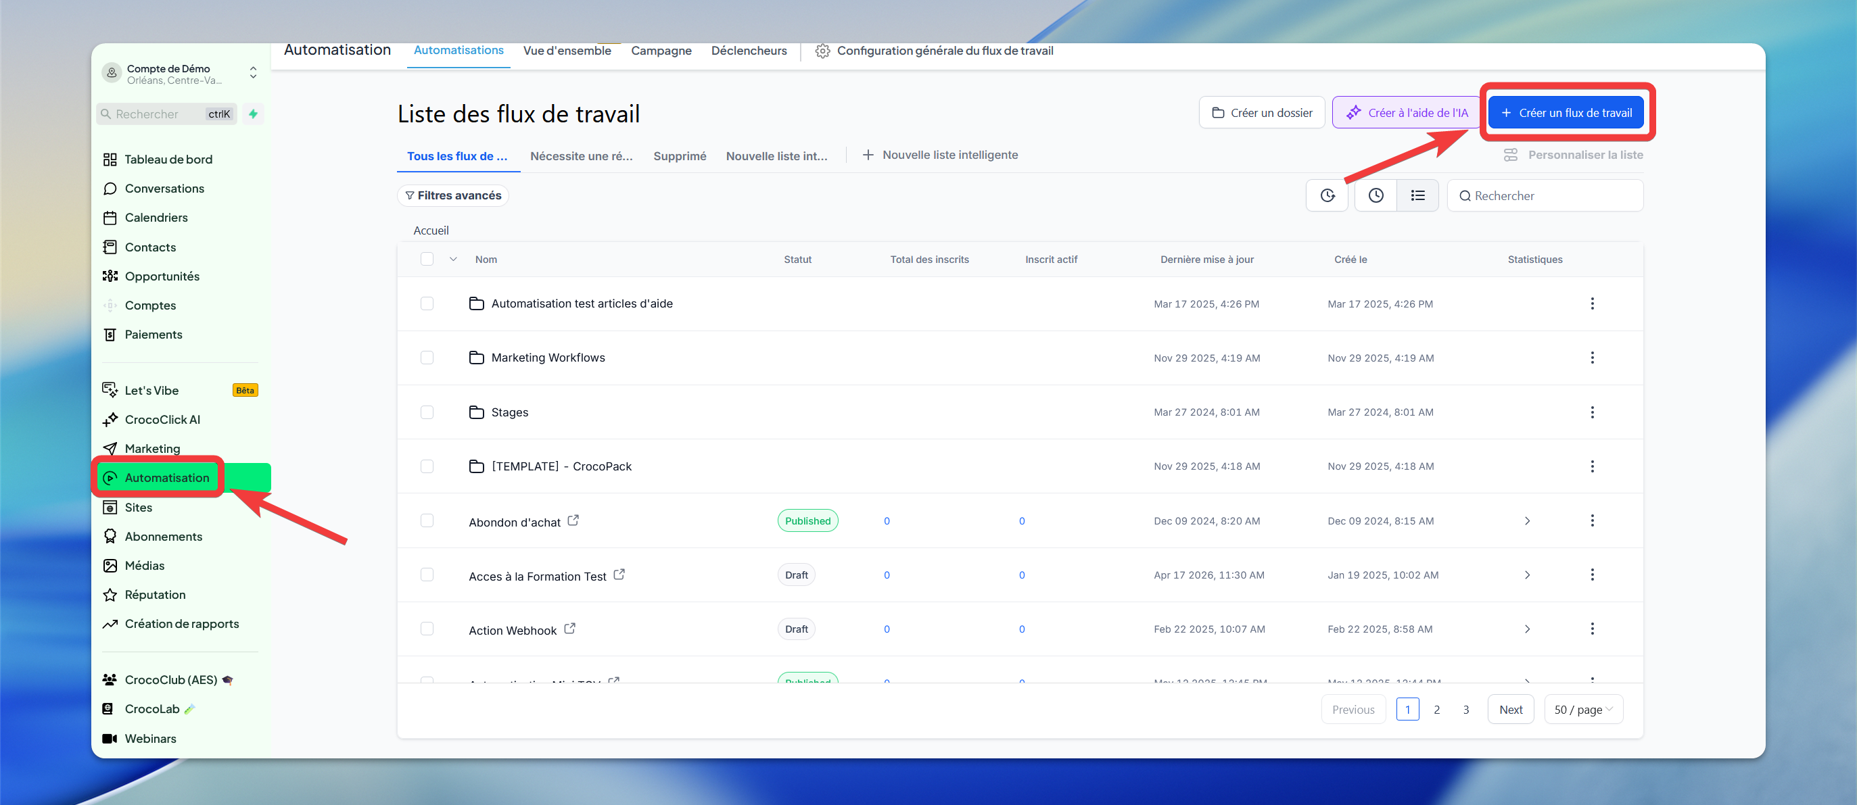This screenshot has height=805, width=1857.
Task: Open Webinars video camera icon
Action: tap(110, 739)
